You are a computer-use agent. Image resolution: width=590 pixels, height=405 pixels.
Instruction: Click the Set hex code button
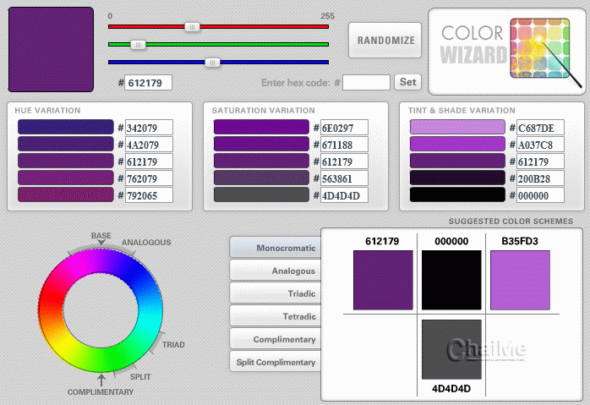(x=408, y=82)
